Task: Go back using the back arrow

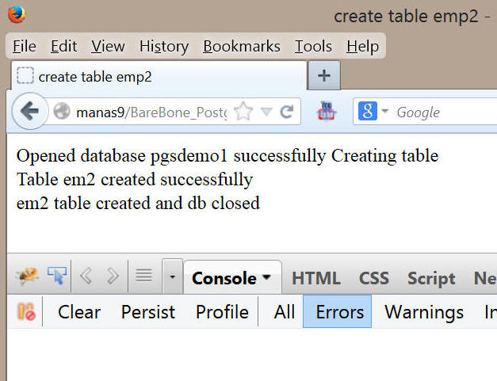Action: click(x=30, y=112)
